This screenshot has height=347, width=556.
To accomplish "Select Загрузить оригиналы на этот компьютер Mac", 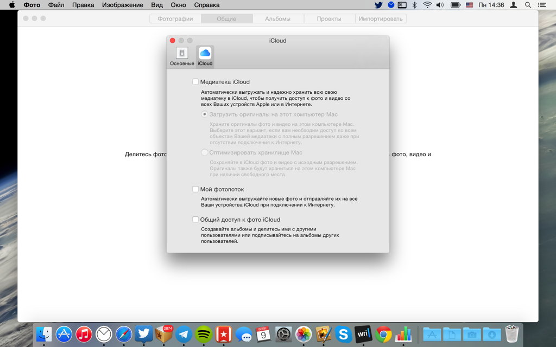I will (205, 114).
